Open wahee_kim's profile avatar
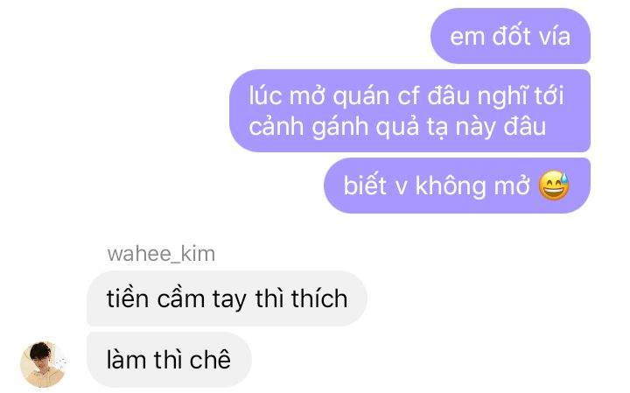Image resolution: width=630 pixels, height=393 pixels. point(44,364)
